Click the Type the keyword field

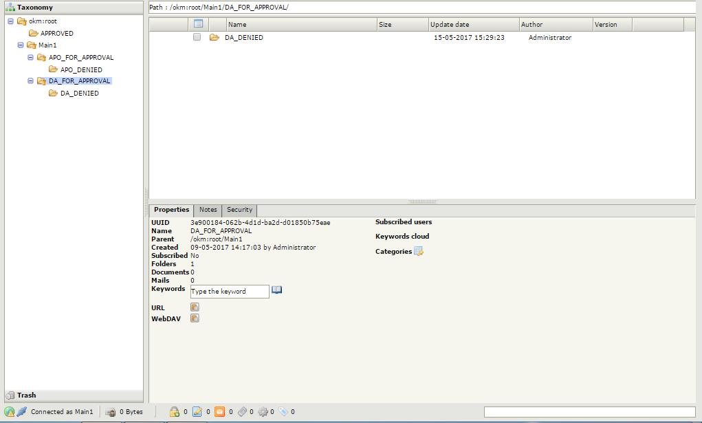230,292
